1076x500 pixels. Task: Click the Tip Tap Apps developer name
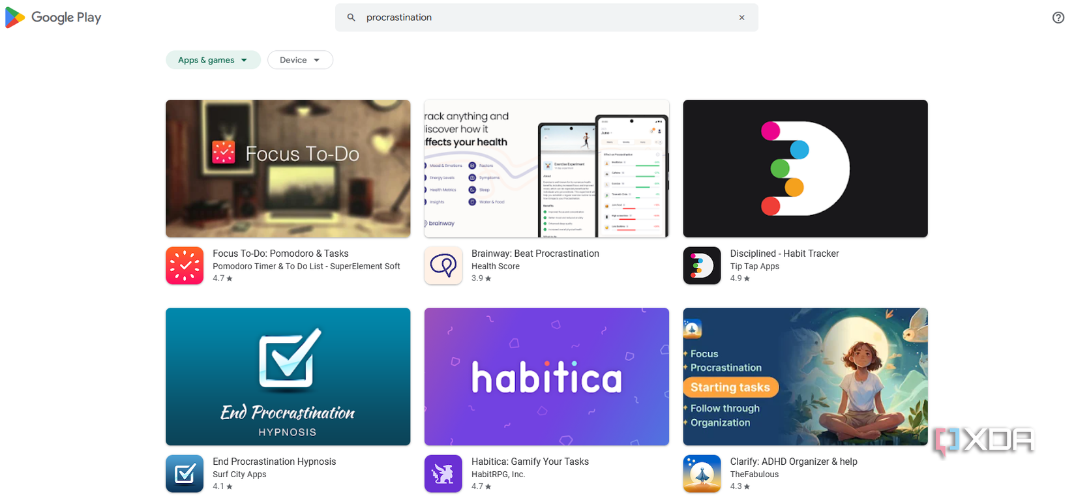click(x=755, y=267)
